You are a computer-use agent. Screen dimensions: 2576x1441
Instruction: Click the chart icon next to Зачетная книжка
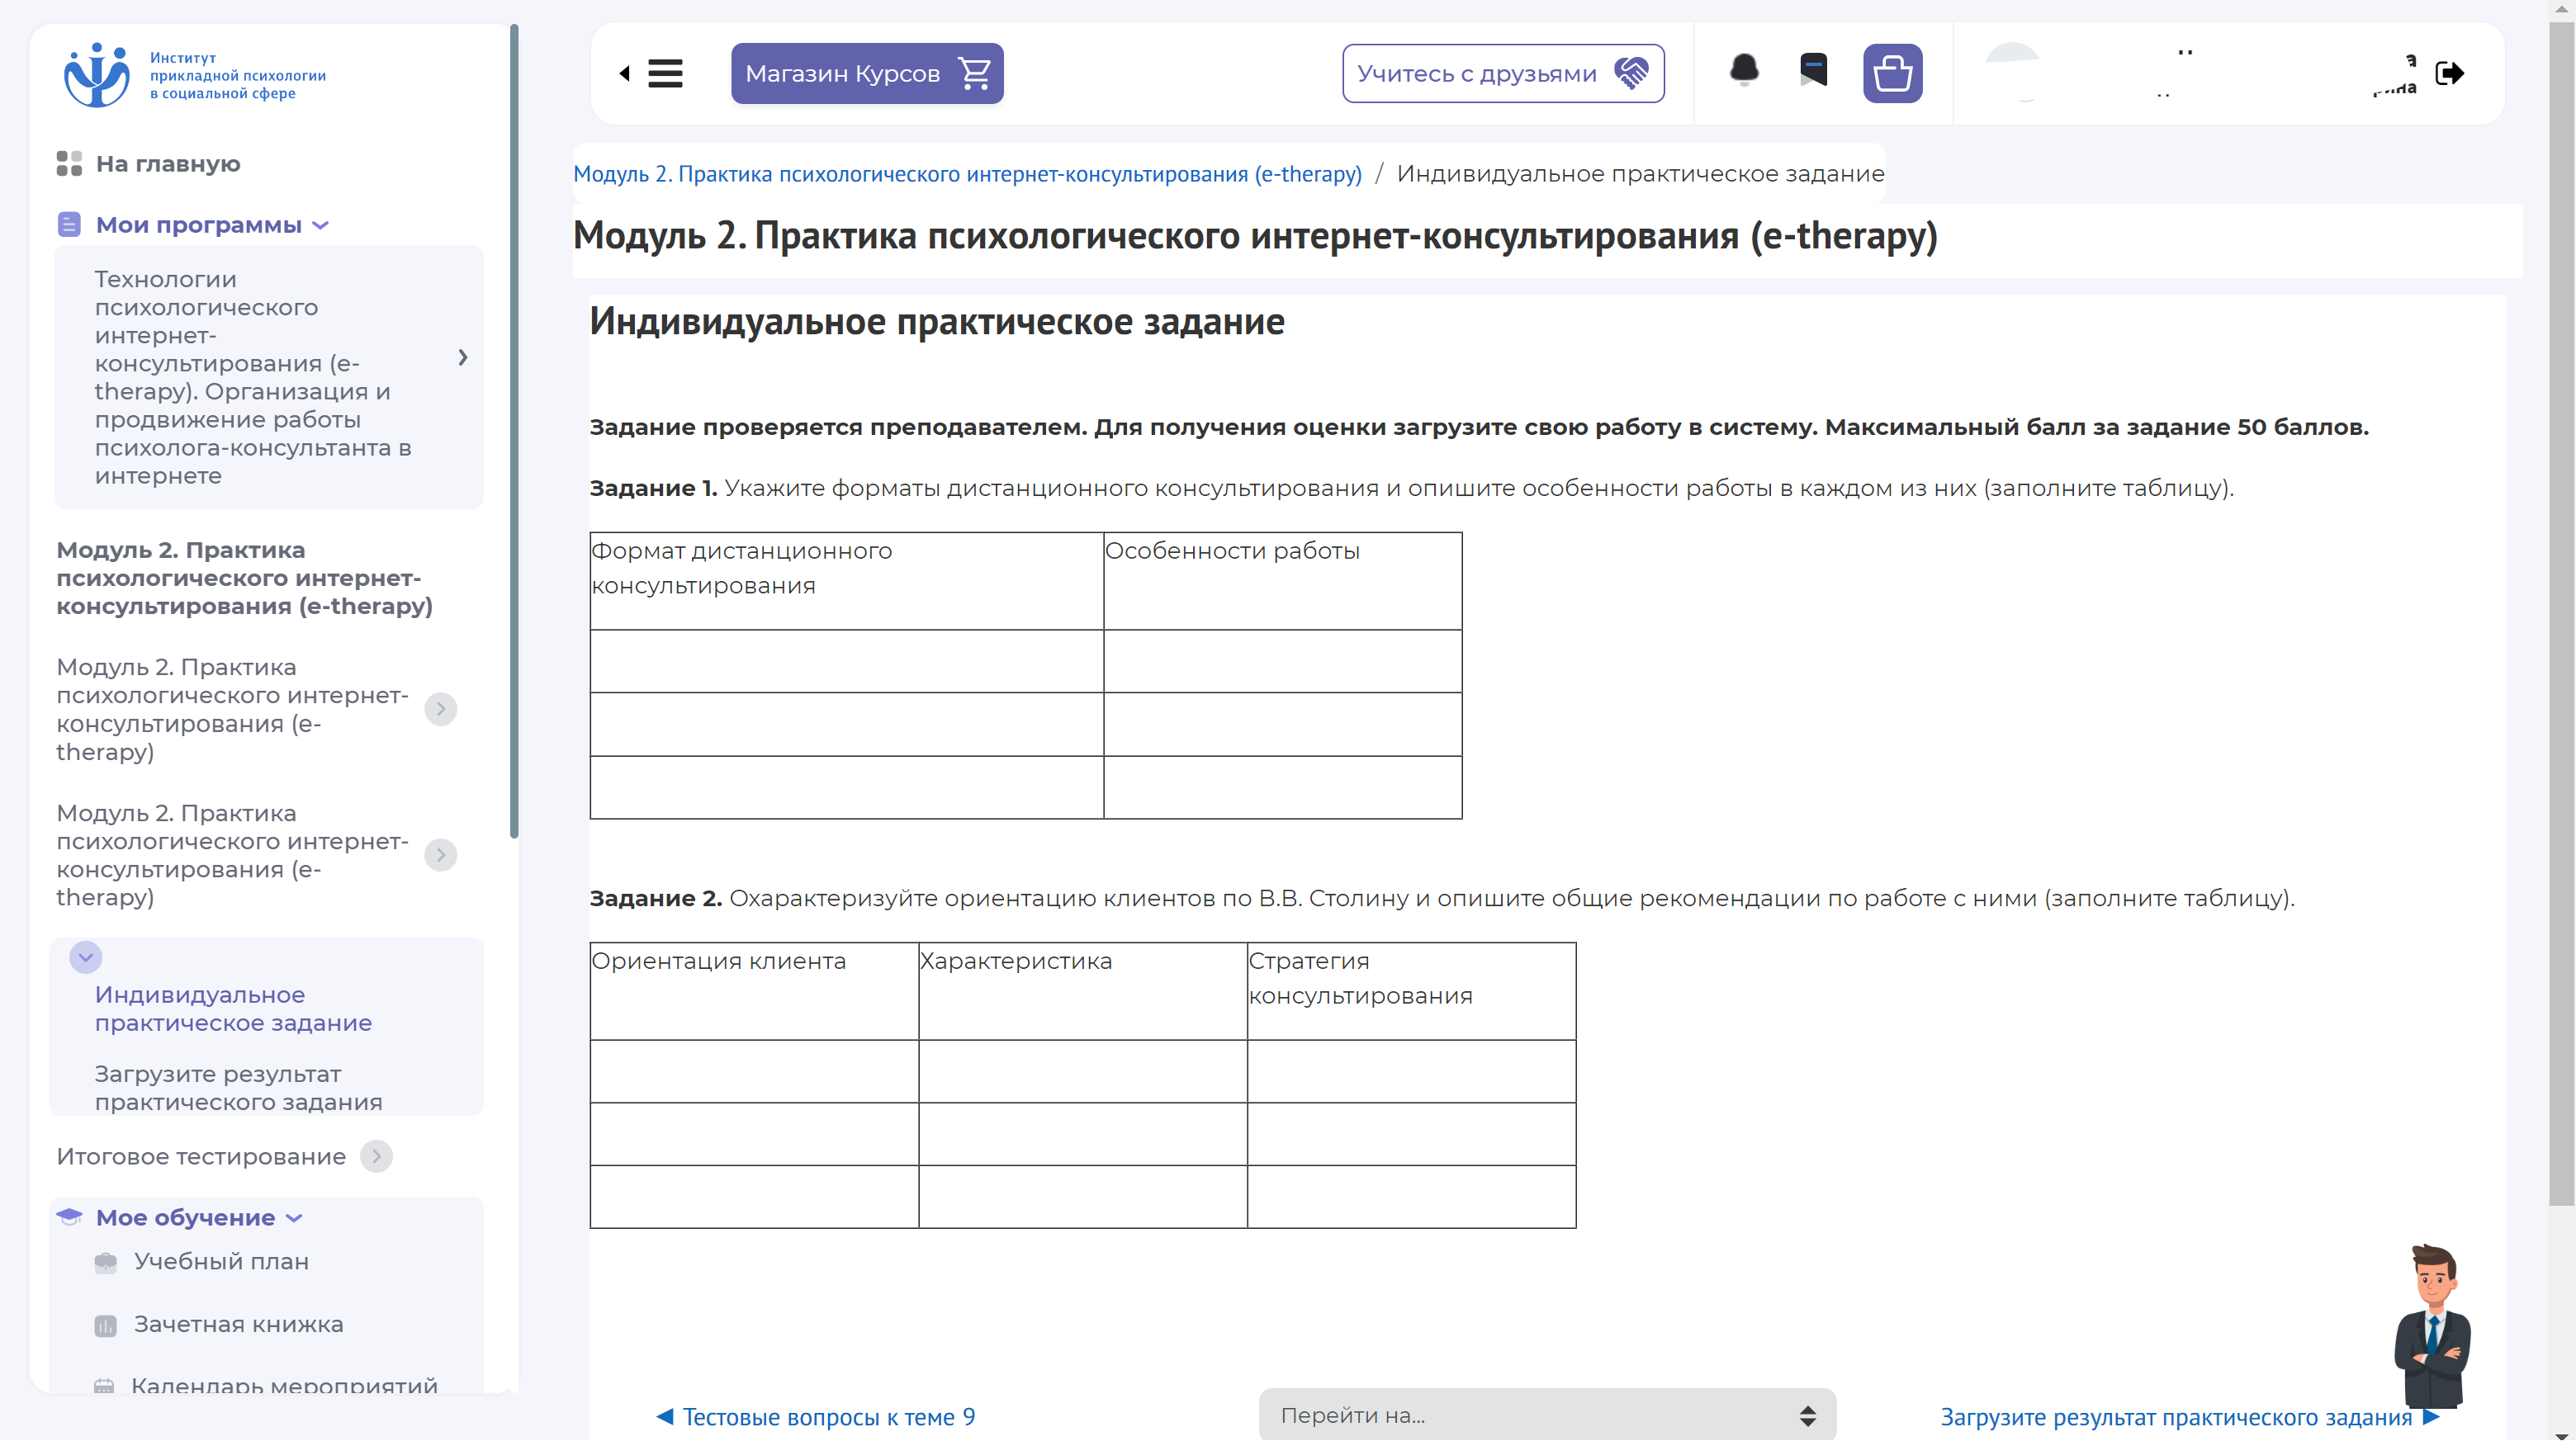pyautogui.click(x=105, y=1326)
